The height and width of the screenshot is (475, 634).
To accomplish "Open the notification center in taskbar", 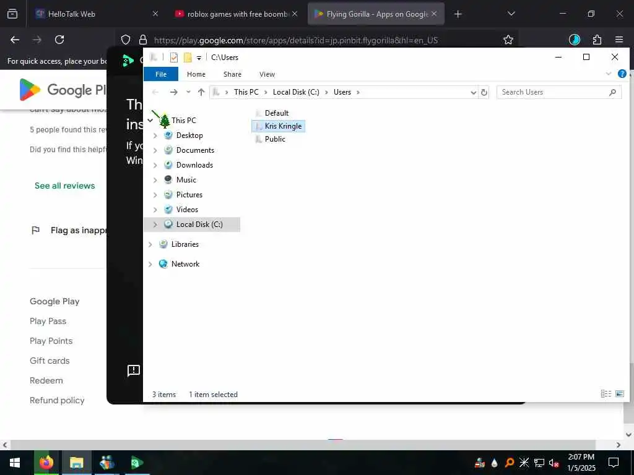I will pos(614,463).
